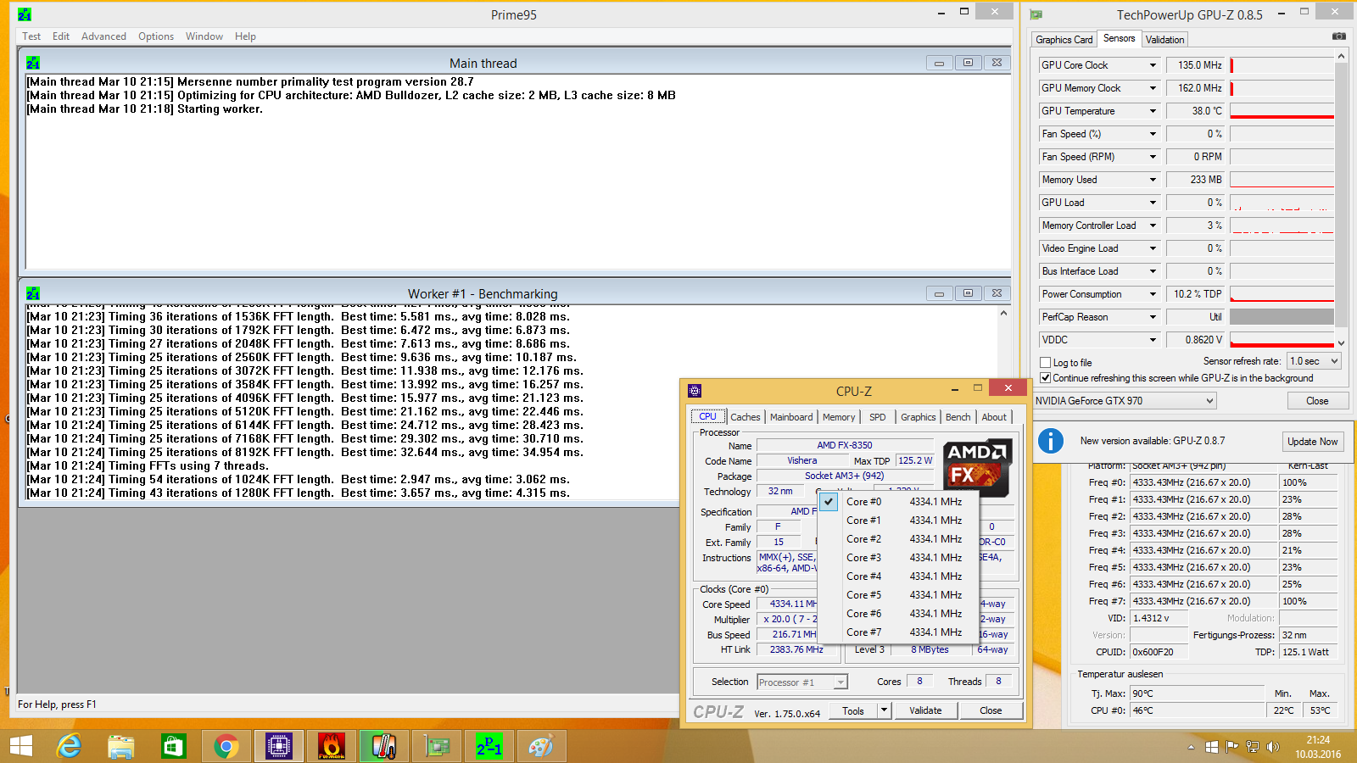Open the GPU Core Clock sensor dropdown
Viewport: 1357px width, 763px height.
click(x=1153, y=65)
